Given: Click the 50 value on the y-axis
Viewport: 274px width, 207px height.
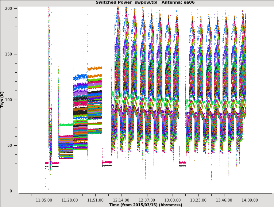Looking at the screenshot, I should click(11, 145).
